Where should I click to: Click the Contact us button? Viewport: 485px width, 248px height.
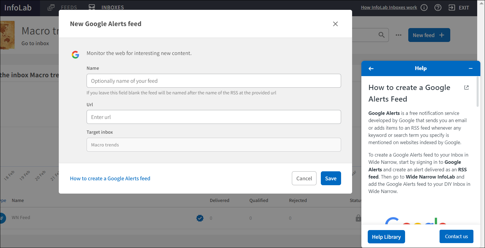(x=456, y=236)
